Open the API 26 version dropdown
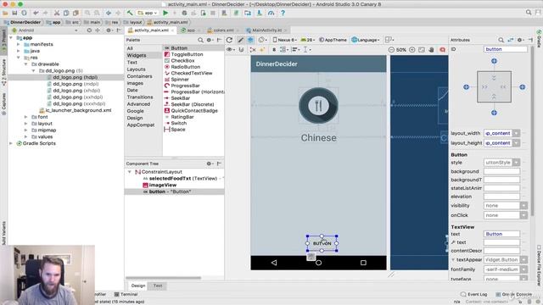Screen dimensions: 543x305 (x=307, y=40)
